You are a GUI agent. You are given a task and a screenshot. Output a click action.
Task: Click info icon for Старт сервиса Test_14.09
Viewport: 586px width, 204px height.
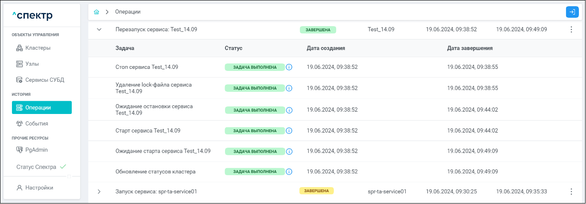tap(289, 131)
